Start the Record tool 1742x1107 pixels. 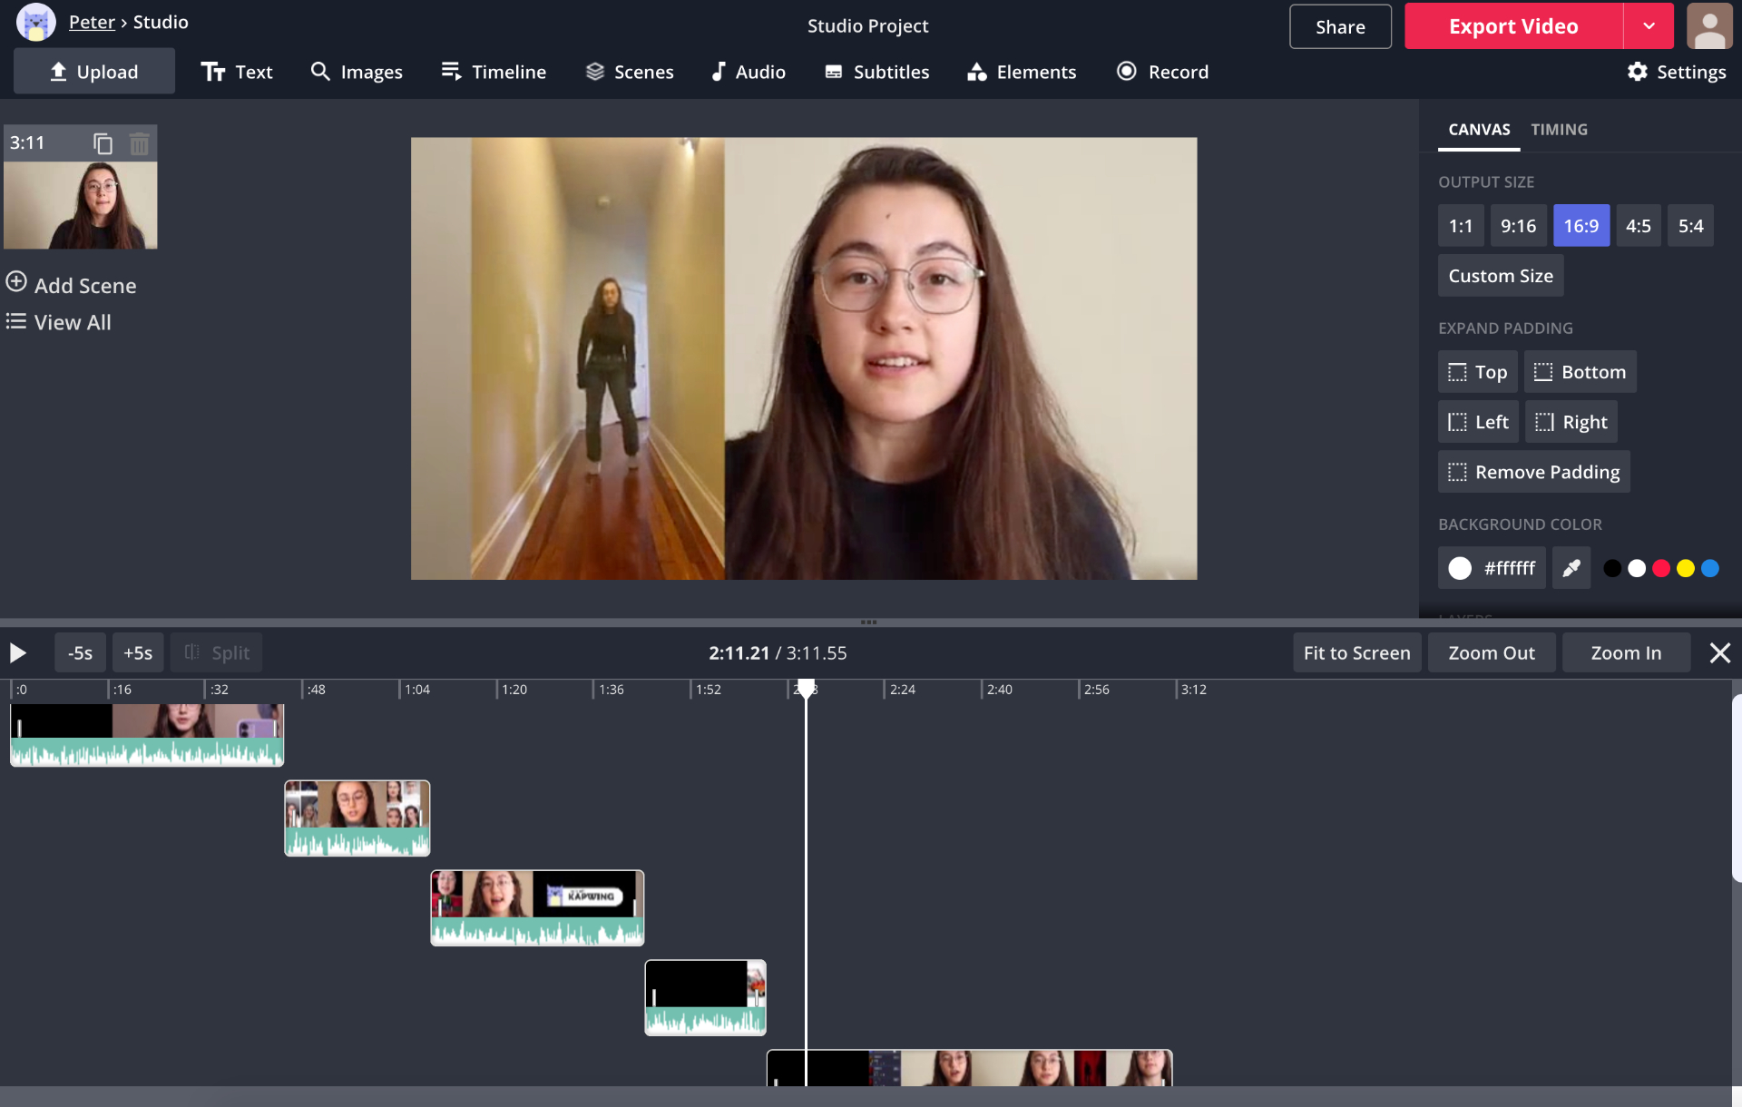coord(1162,72)
